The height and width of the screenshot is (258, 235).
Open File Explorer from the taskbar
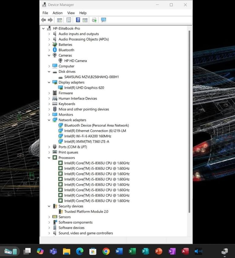[66, 251]
